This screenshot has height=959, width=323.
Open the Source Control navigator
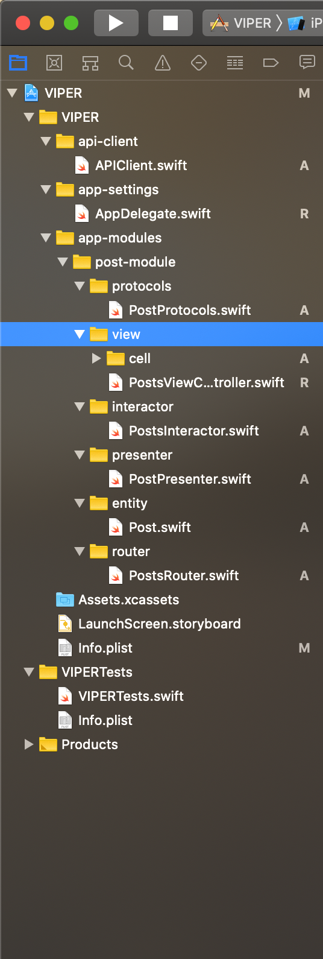pyautogui.click(x=54, y=62)
